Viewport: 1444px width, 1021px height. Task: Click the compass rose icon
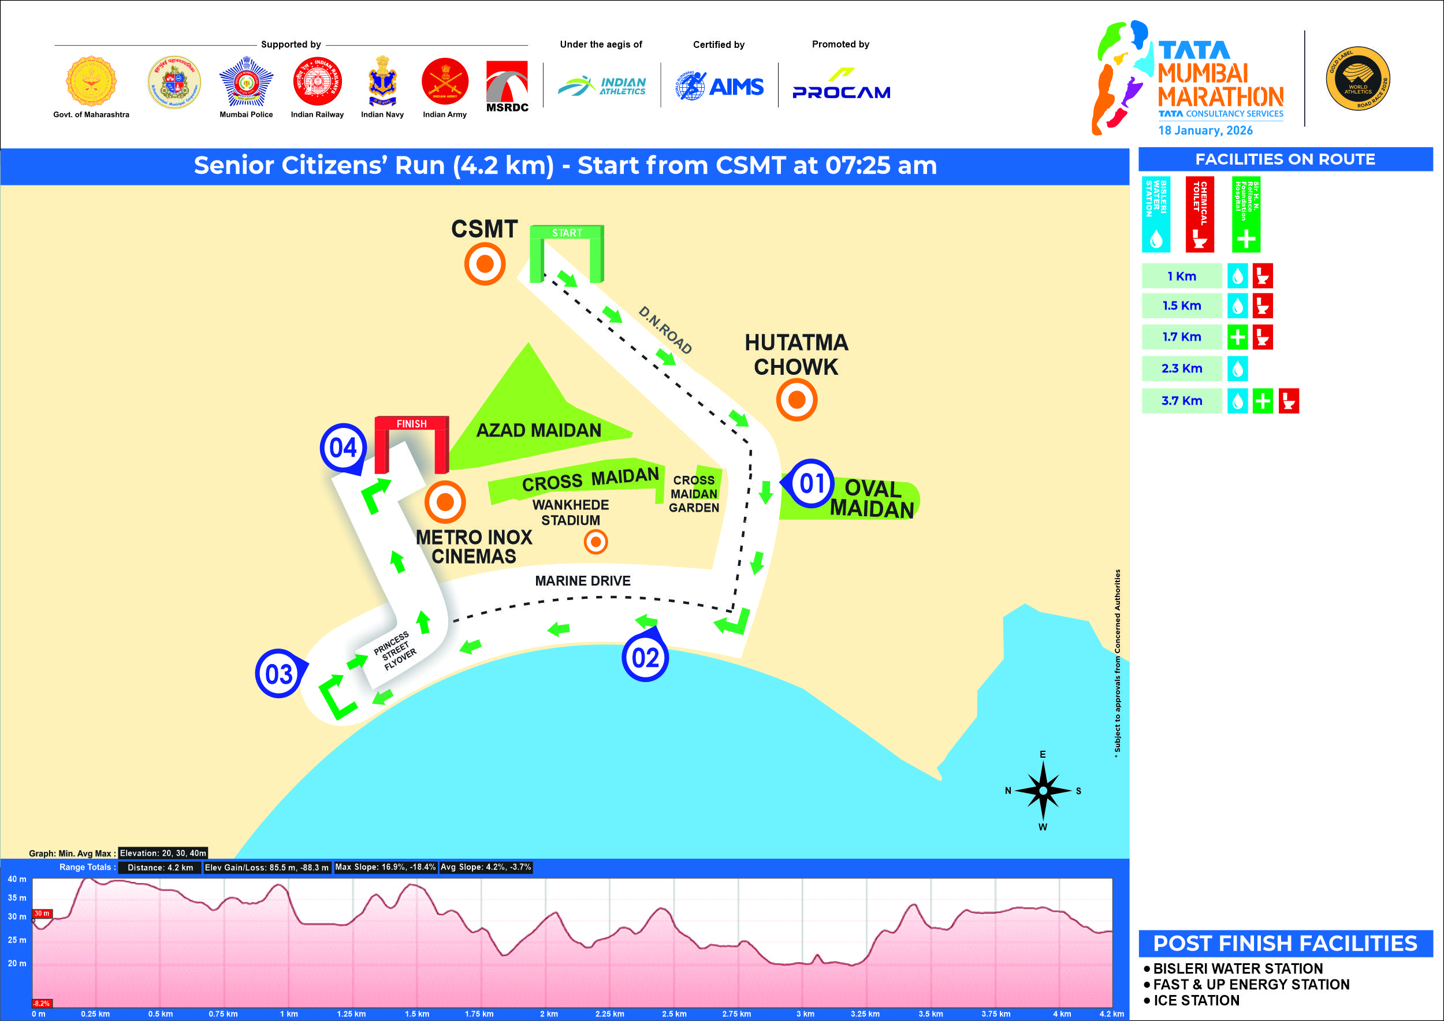coord(1043,790)
